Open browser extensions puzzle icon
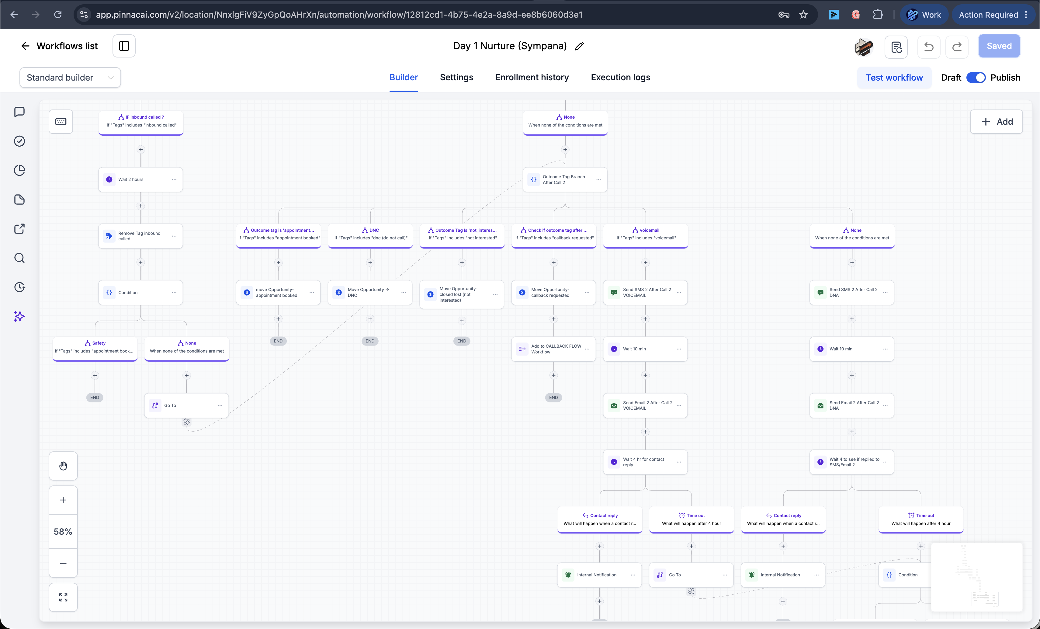 click(x=878, y=15)
